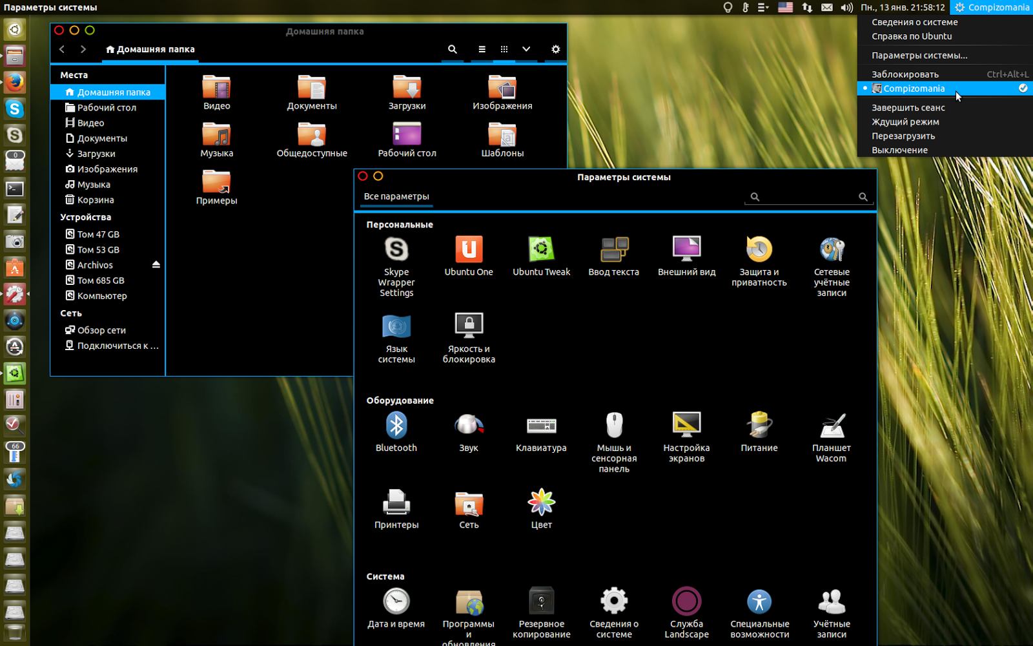Open Язык системы settings
1033x646 pixels.
point(396,339)
